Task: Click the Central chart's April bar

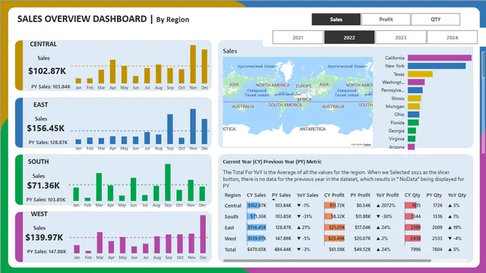Action: (113, 71)
